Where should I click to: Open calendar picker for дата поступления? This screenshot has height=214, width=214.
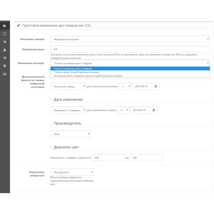[156, 86]
